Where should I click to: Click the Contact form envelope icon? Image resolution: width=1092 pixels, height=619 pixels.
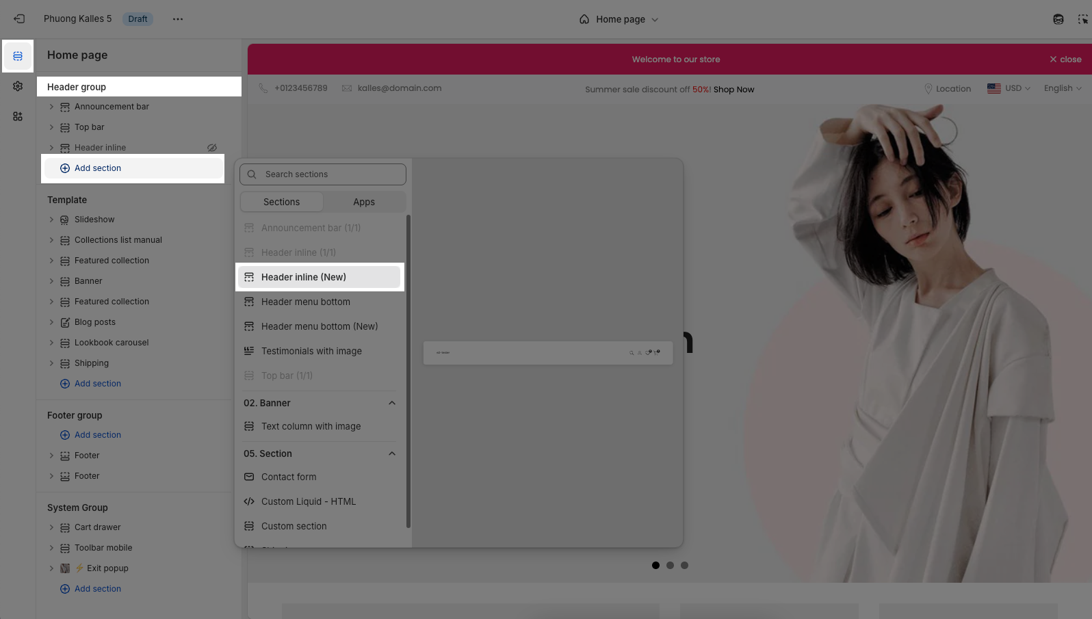pyautogui.click(x=249, y=477)
